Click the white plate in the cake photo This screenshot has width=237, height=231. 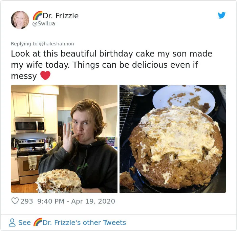[184, 98]
